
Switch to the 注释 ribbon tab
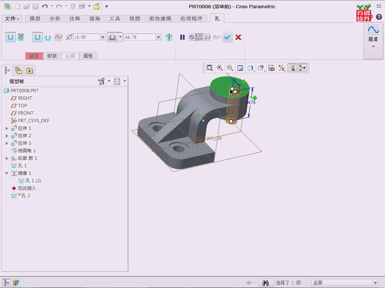pyautogui.click(x=75, y=19)
